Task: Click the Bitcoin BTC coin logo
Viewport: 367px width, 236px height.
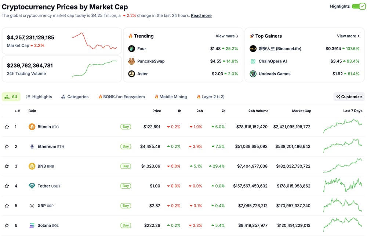Action: point(32,127)
